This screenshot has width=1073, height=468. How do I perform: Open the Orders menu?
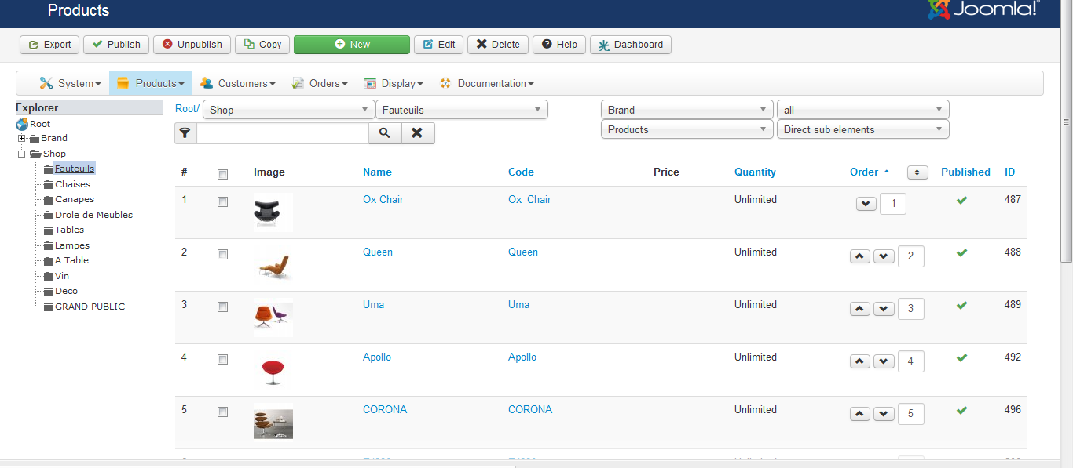tap(320, 83)
